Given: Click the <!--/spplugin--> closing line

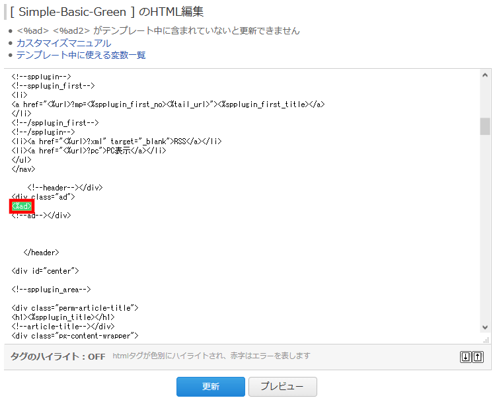Looking at the screenshot, I should 43,132.
